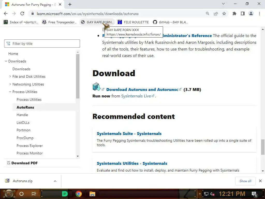
Task: Open Process Monitor in the sidebar
Action: point(30,153)
